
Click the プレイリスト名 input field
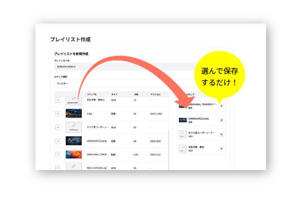point(125,67)
